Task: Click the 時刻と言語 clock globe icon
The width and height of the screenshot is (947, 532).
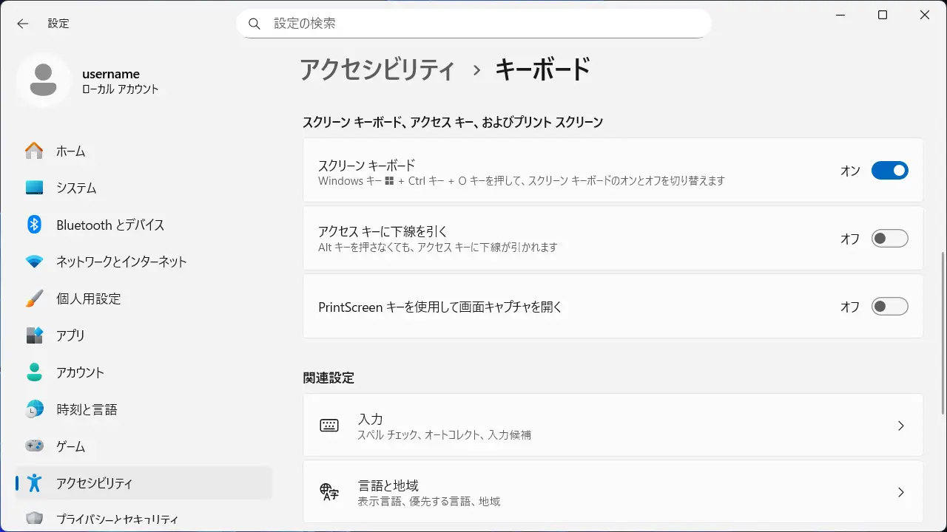Action: click(34, 409)
